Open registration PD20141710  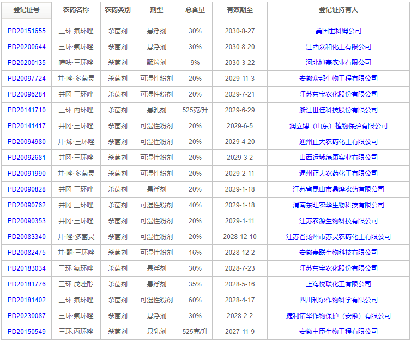(27, 110)
